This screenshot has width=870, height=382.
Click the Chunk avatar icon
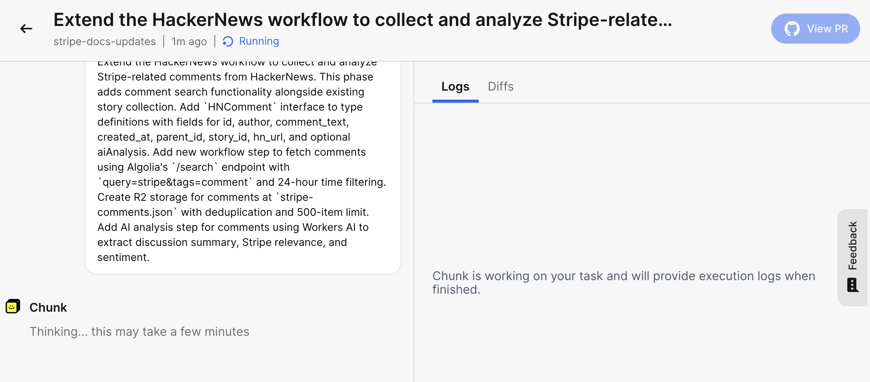13,307
